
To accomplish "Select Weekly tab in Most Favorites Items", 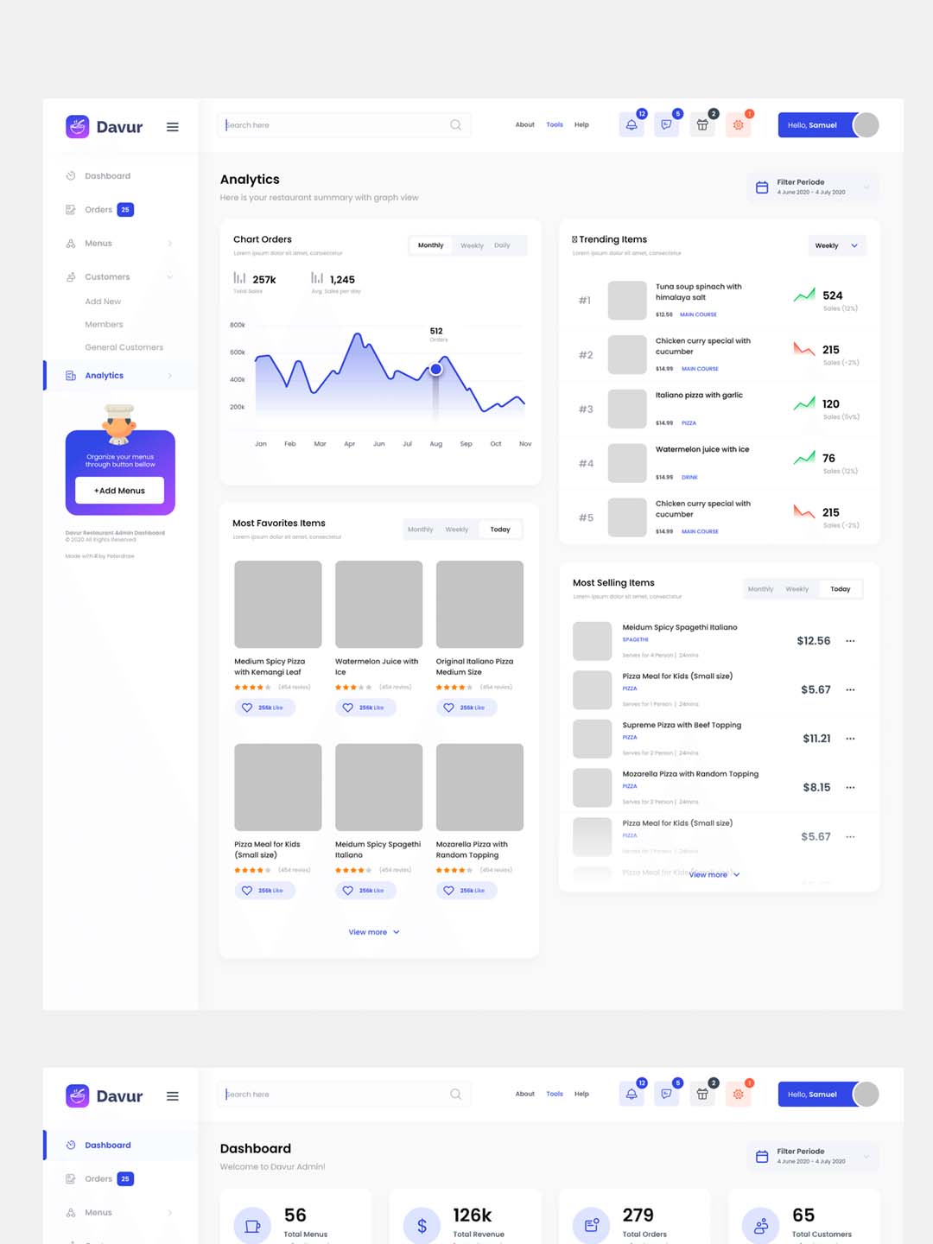I will point(456,530).
